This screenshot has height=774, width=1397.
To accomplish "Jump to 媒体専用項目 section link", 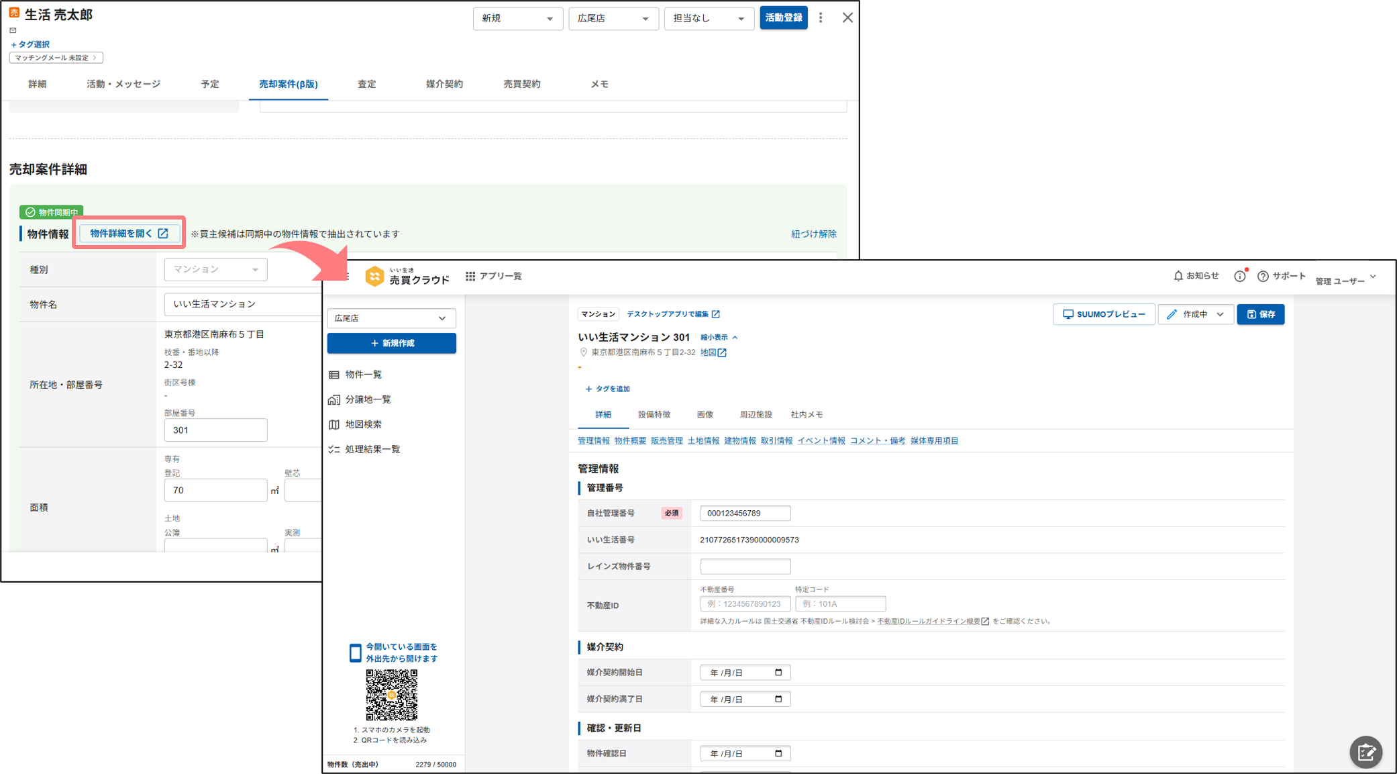I will click(934, 441).
